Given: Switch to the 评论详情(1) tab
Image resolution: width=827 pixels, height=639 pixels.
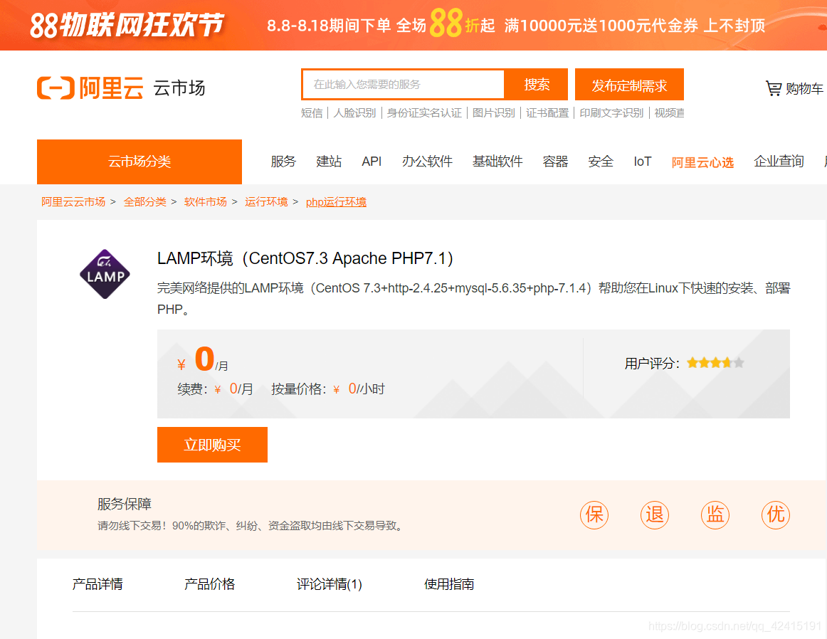Looking at the screenshot, I should click(x=330, y=584).
